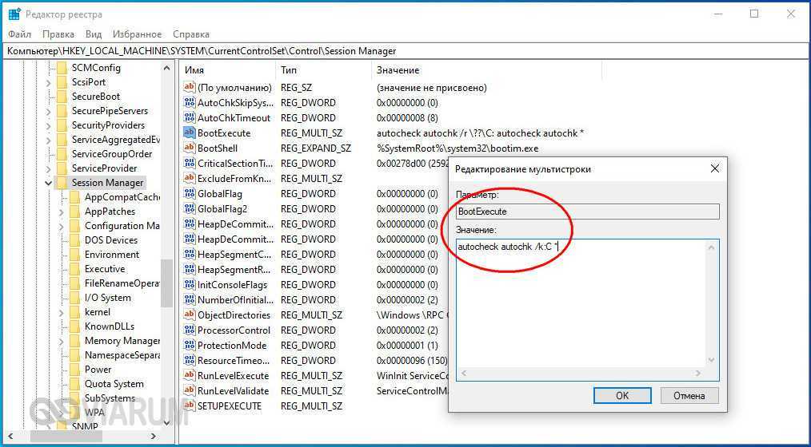Click the string icon beside SETUPEXECUTE

tap(190, 405)
